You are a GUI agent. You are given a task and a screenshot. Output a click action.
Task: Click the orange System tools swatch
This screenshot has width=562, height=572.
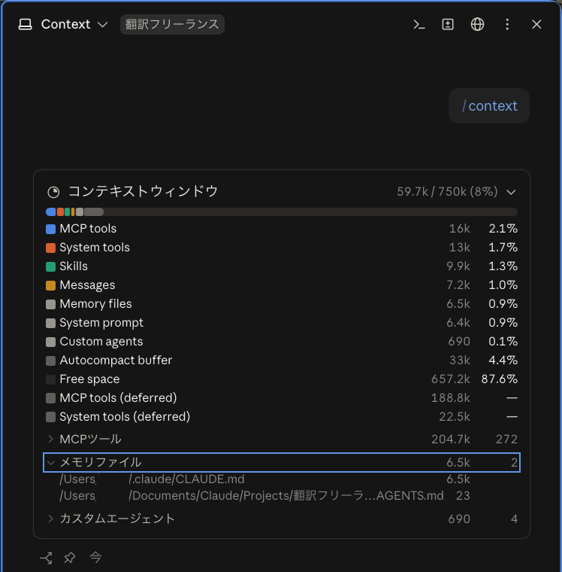point(50,248)
